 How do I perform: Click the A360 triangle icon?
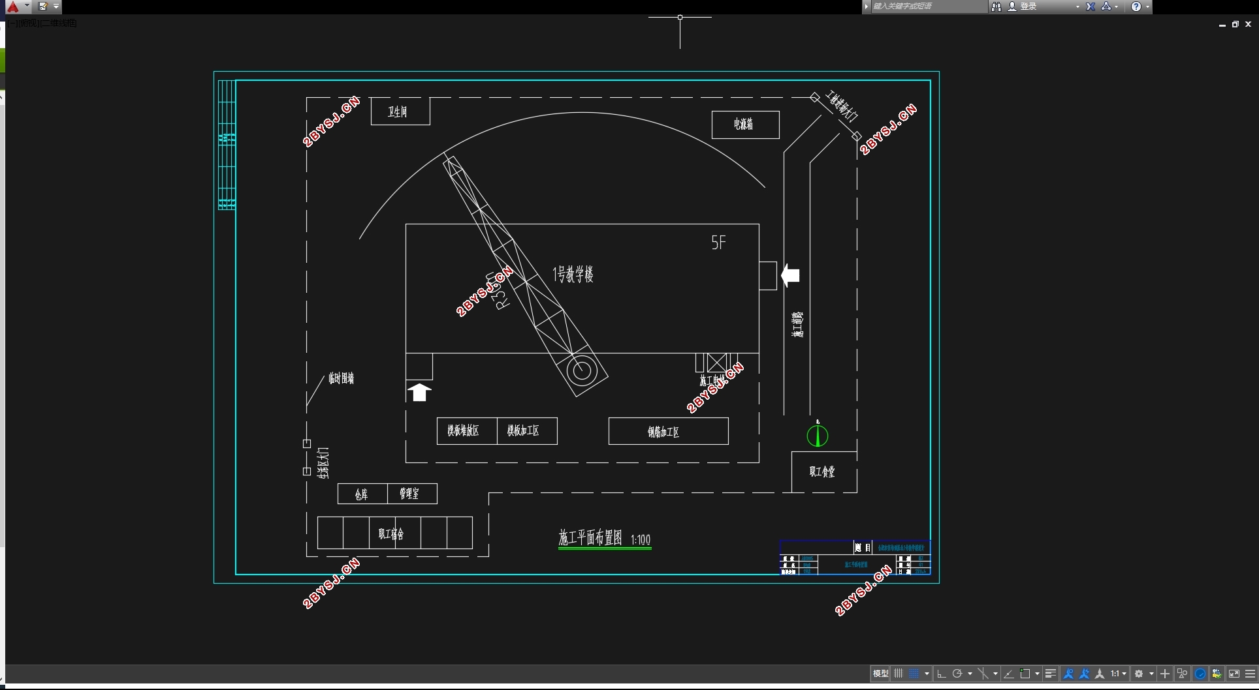(1106, 7)
